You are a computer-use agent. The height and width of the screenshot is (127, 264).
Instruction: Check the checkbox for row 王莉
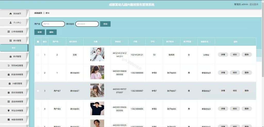[38, 55]
